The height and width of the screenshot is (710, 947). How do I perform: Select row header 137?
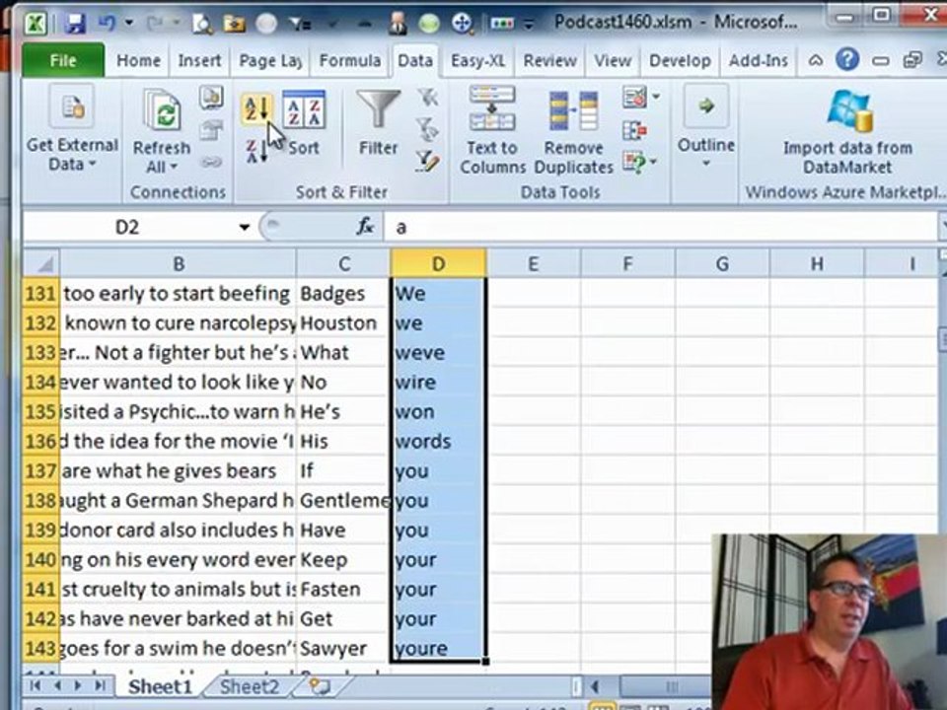click(x=41, y=471)
